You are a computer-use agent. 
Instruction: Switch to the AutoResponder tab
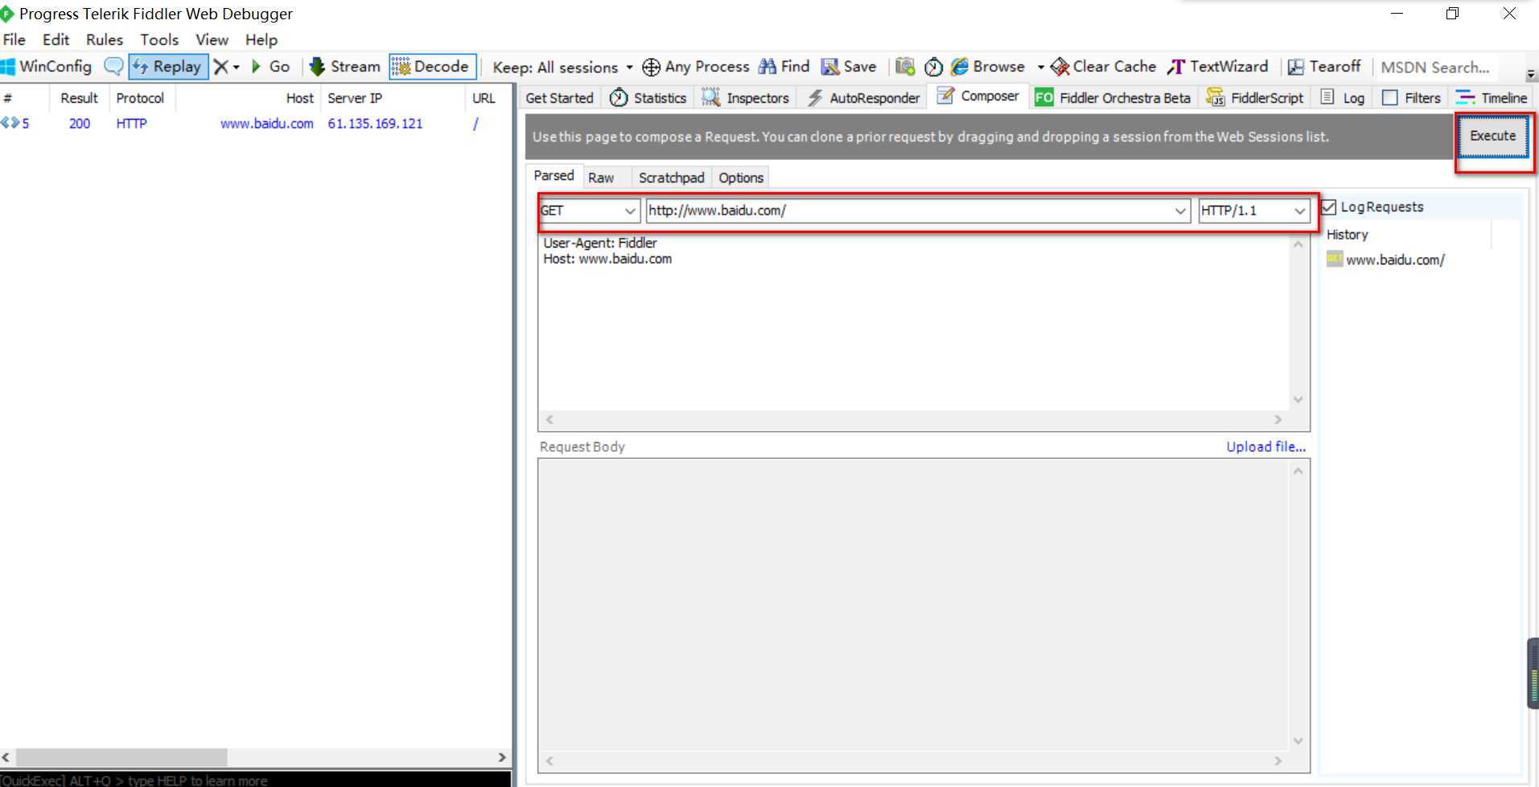coord(864,97)
